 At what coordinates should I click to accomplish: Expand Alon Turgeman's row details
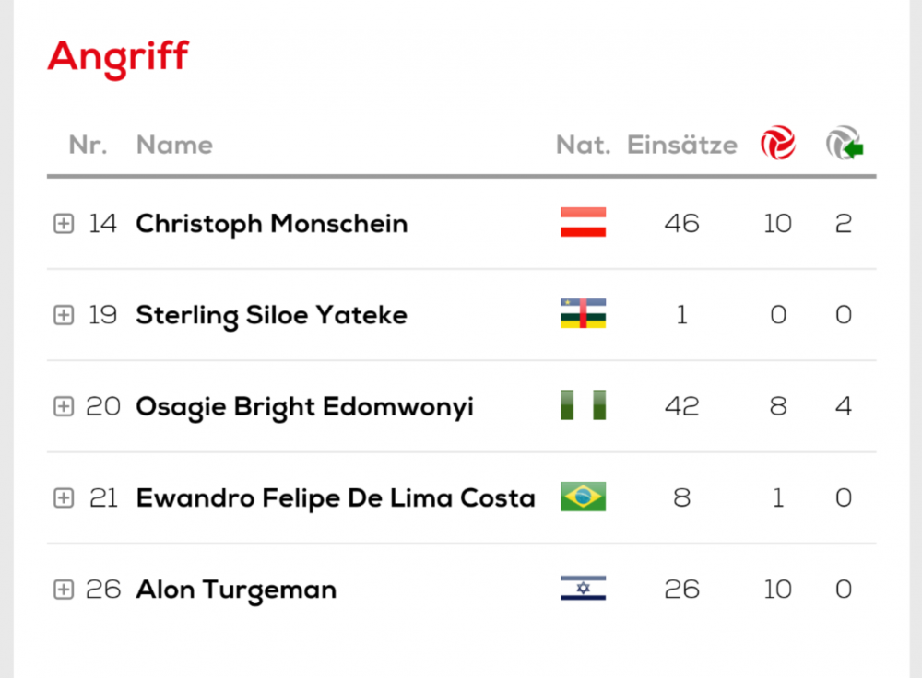tap(64, 590)
